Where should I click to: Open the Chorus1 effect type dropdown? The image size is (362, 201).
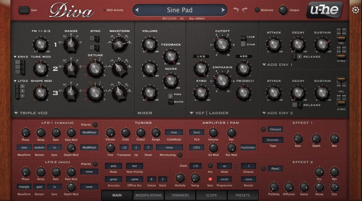click(x=275, y=129)
